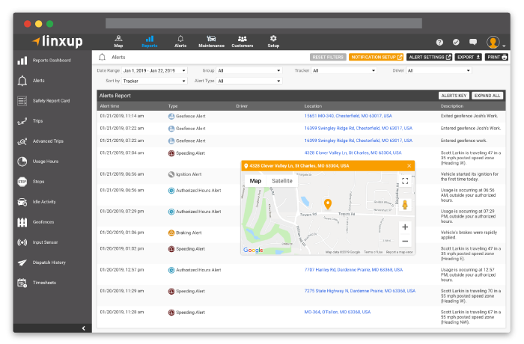Open Geofences in the left sidebar
Viewport: 524px width, 344px height.
[43, 221]
